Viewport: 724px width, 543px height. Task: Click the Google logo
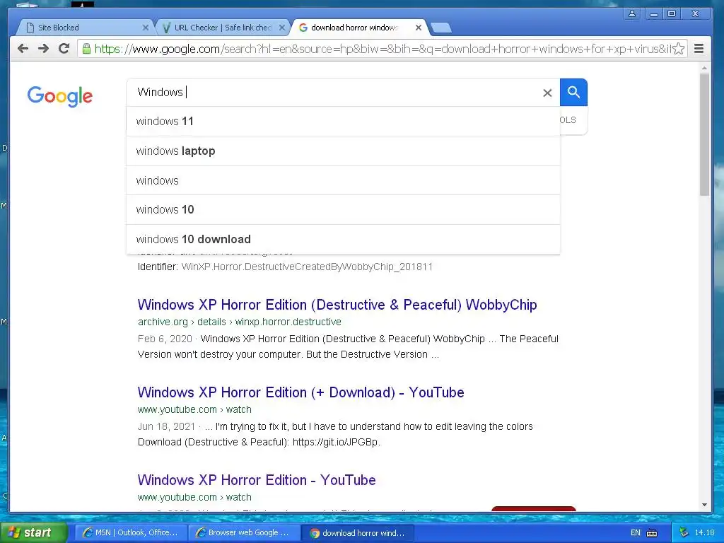60,96
